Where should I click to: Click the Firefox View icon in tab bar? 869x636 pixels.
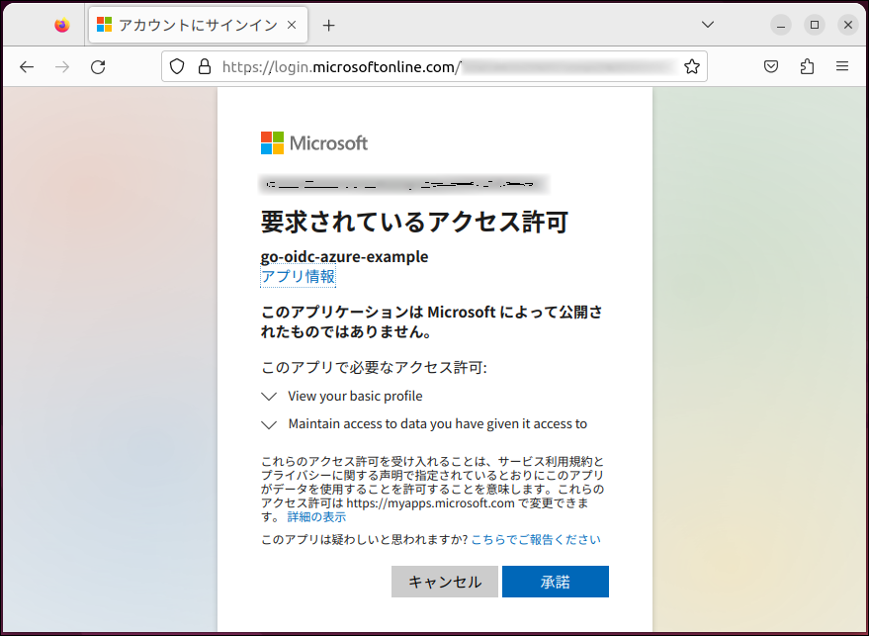(x=62, y=26)
